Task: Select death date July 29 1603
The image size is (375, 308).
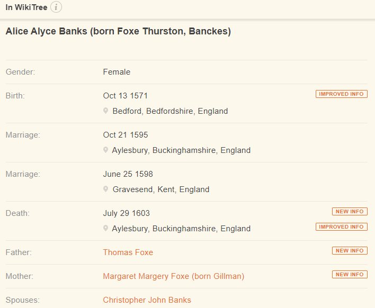Action: tap(126, 213)
